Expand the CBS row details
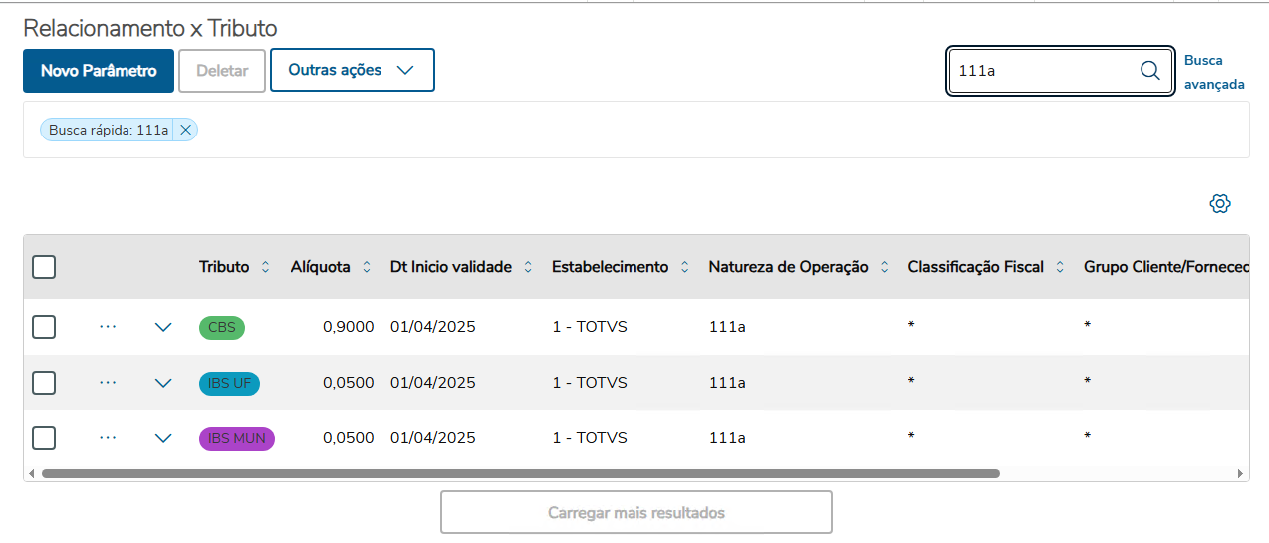This screenshot has width=1269, height=543. (164, 327)
